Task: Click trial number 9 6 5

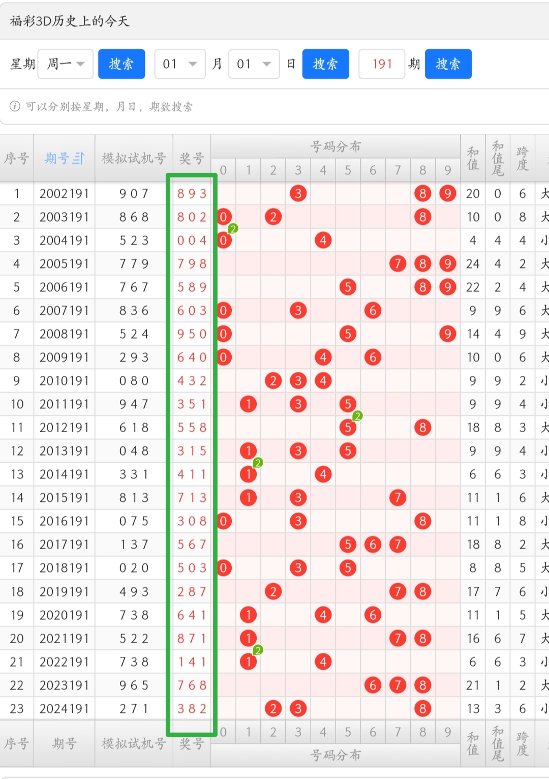Action: click(134, 685)
